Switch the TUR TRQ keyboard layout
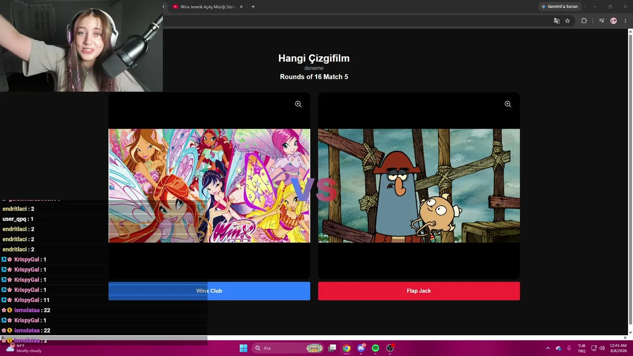This screenshot has height=356, width=633. 582,348
